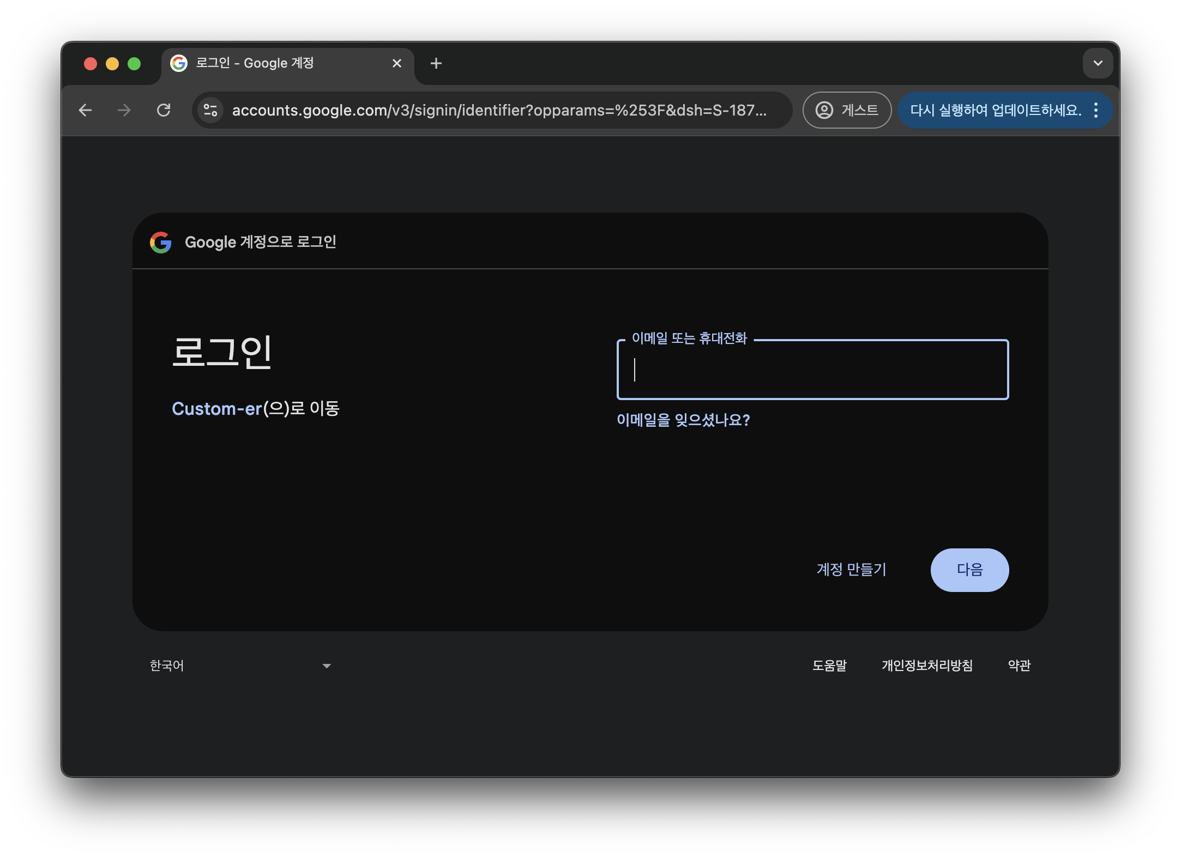The height and width of the screenshot is (858, 1181).
Task: Click the browser forward arrow
Action: (x=124, y=111)
